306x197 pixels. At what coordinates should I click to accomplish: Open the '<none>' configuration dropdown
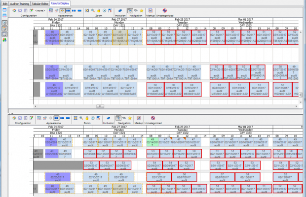tap(41, 10)
